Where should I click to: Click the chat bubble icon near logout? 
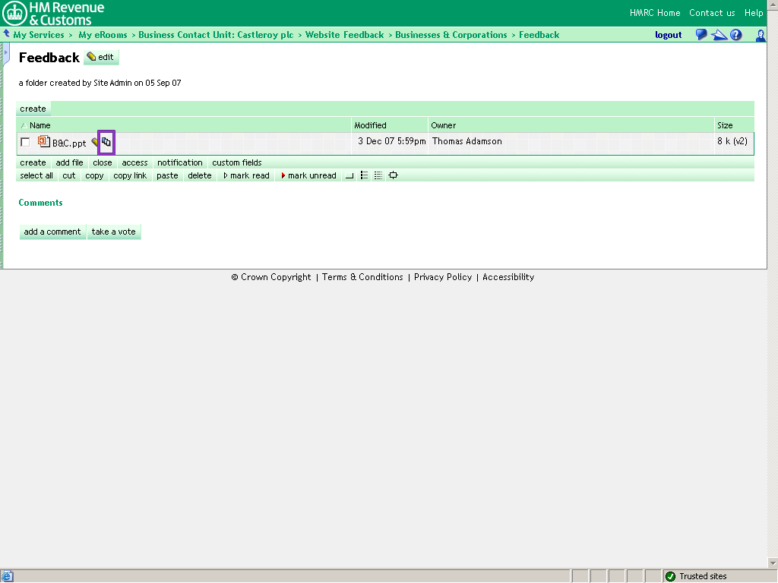point(701,34)
